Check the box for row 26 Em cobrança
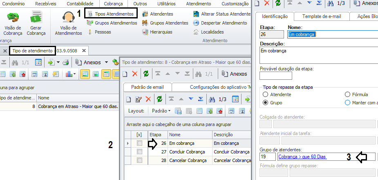378x180 pixels. click(139, 143)
